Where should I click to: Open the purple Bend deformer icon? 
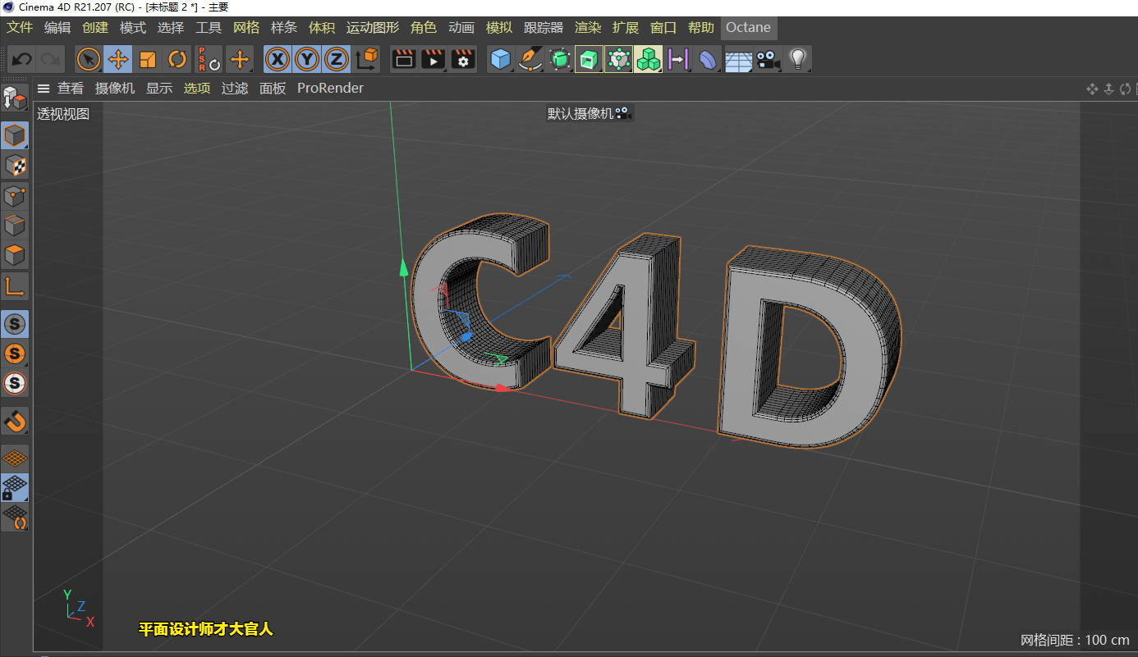pos(678,59)
